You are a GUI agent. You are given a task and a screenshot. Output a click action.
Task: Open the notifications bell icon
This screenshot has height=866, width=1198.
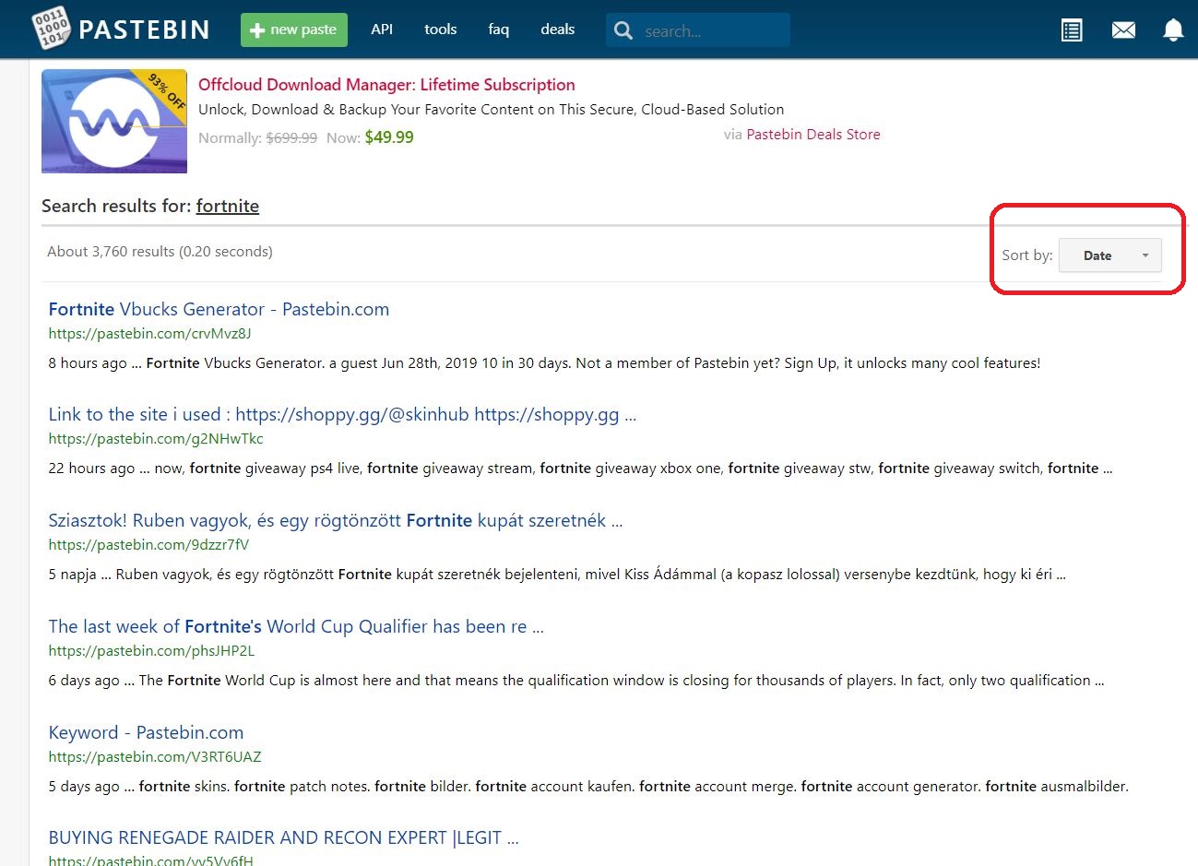pos(1173,30)
